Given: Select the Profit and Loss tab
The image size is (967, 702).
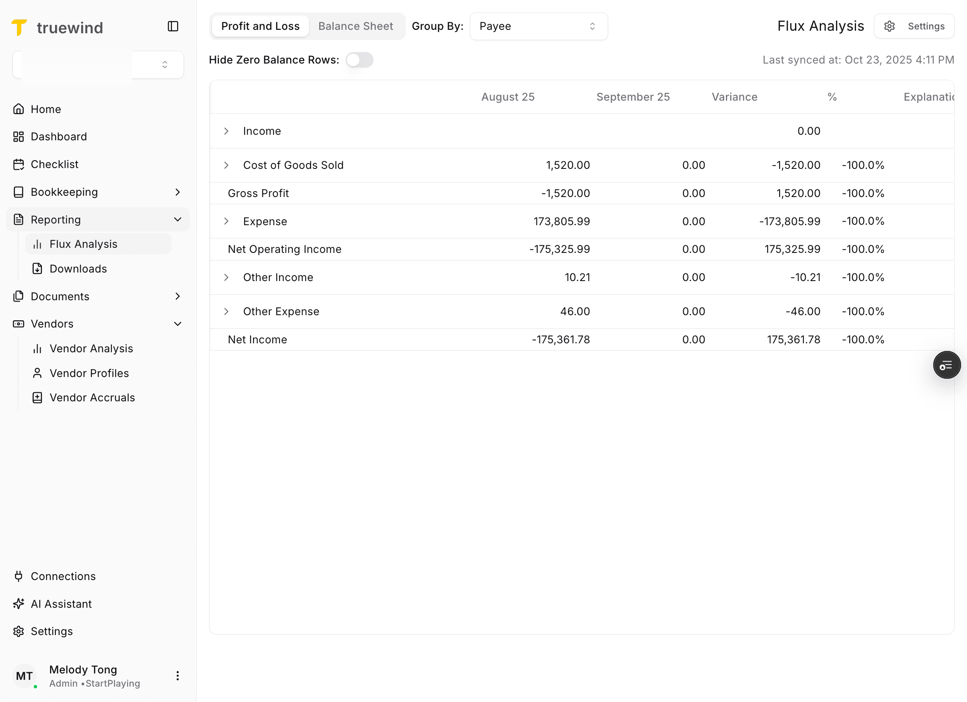Looking at the screenshot, I should [x=260, y=26].
